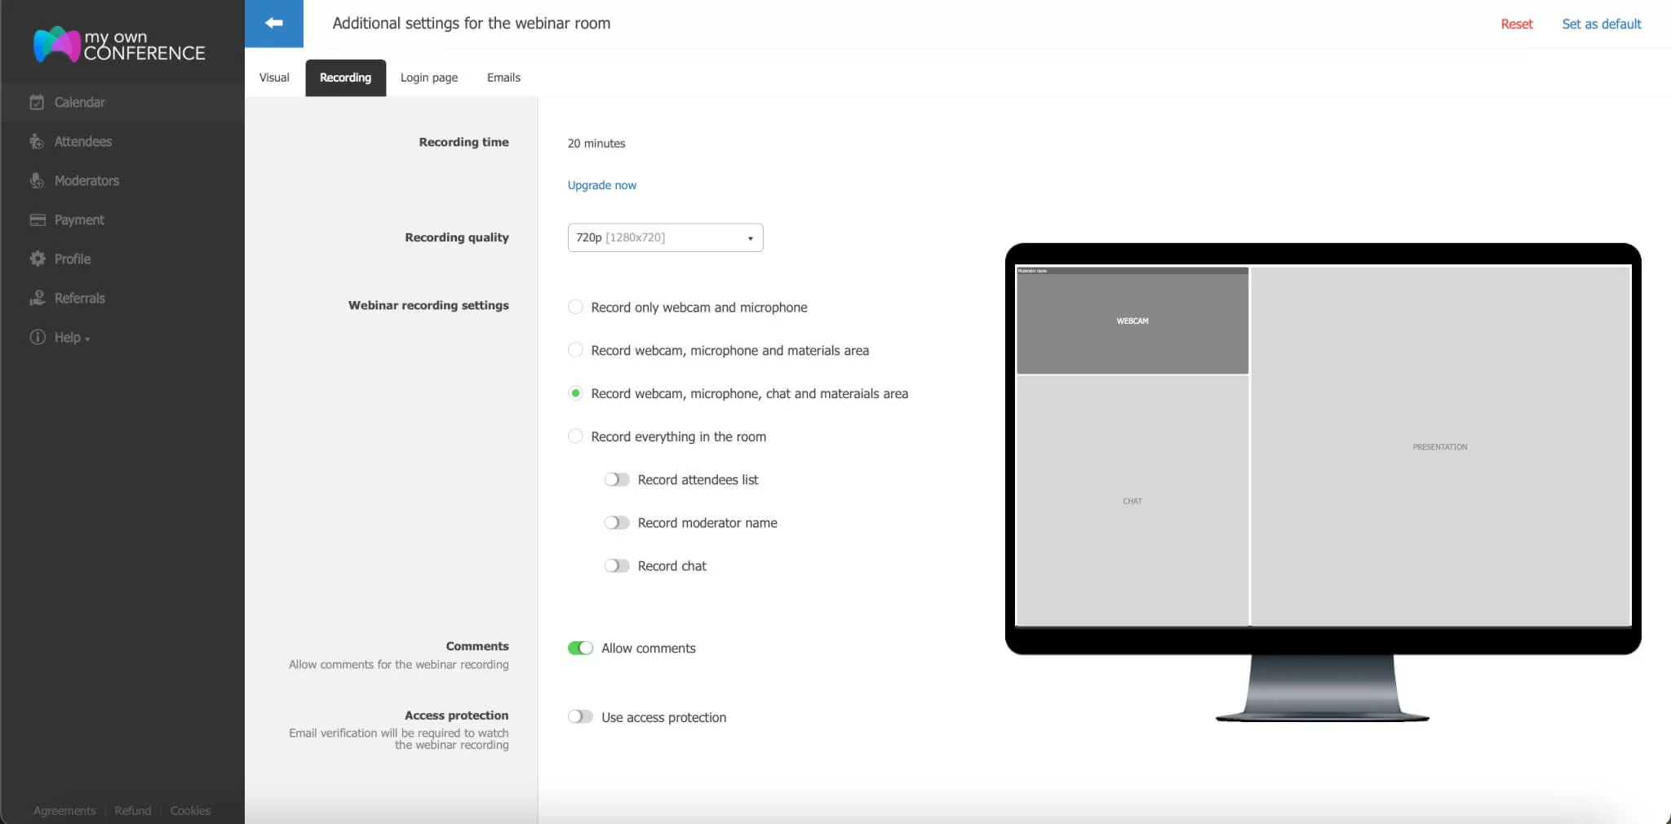The height and width of the screenshot is (824, 1671).
Task: Open Calendar from the sidebar icon
Action: [37, 102]
